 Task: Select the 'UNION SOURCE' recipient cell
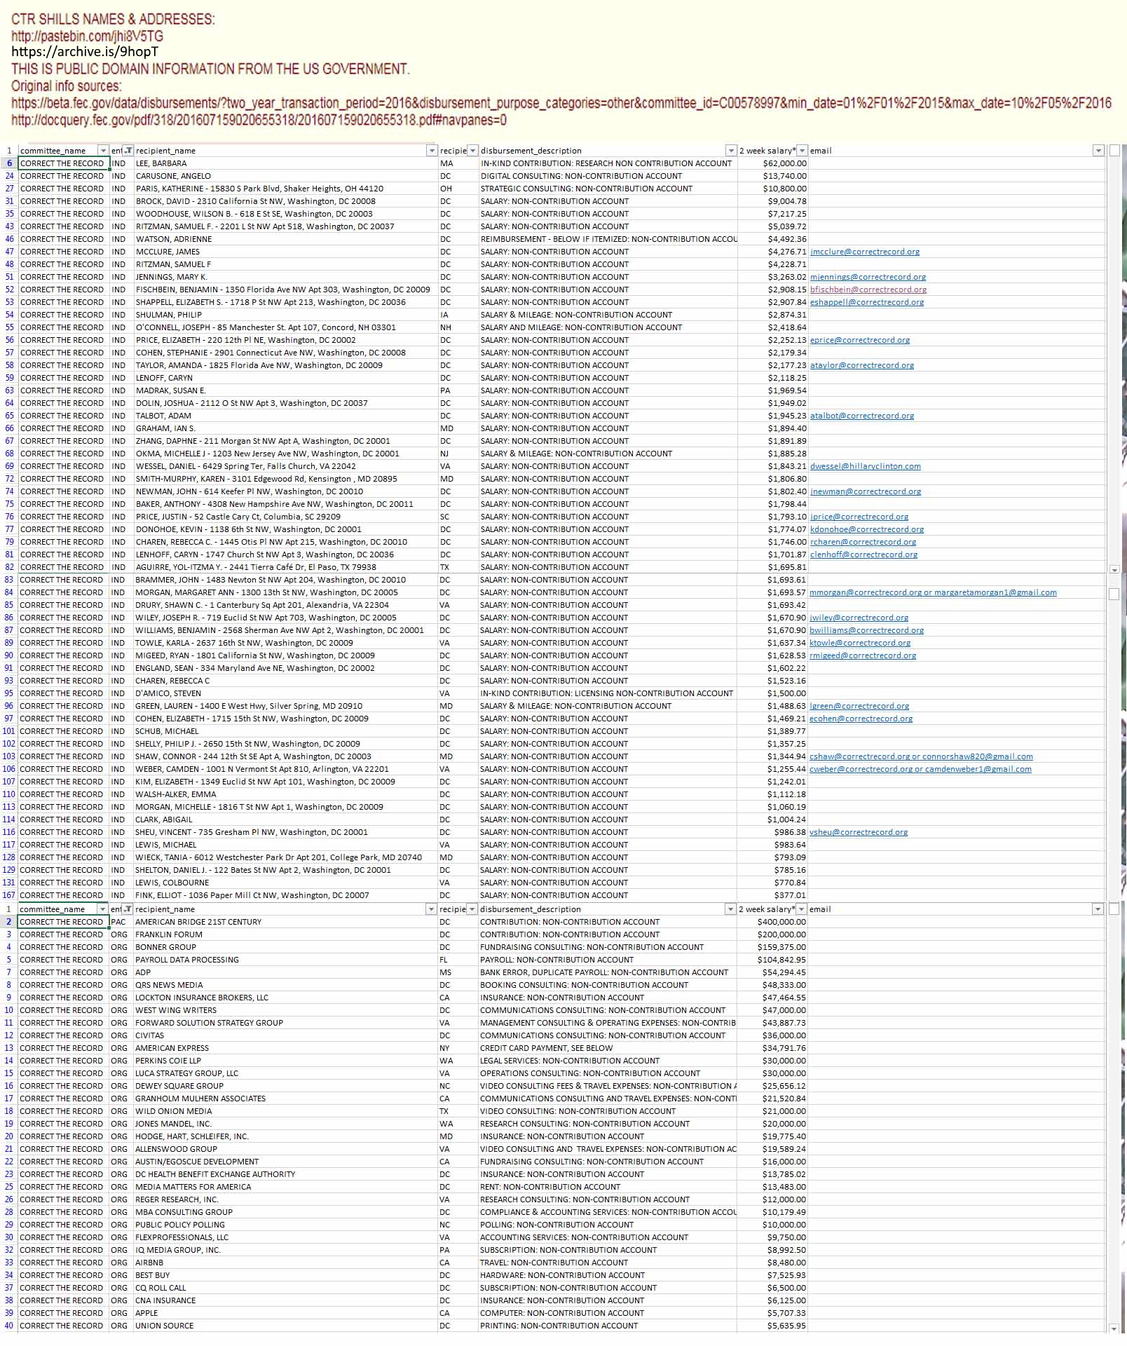point(285,1326)
